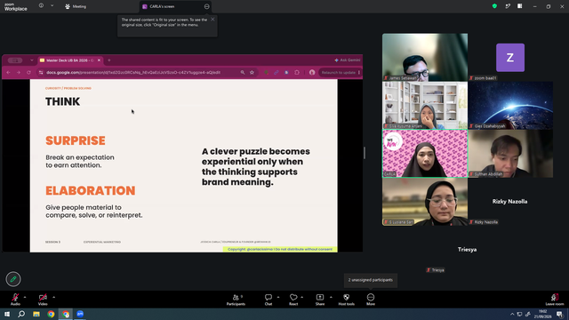Open Host tools shield menu
Screen dimensions: 569x320
click(x=346, y=300)
